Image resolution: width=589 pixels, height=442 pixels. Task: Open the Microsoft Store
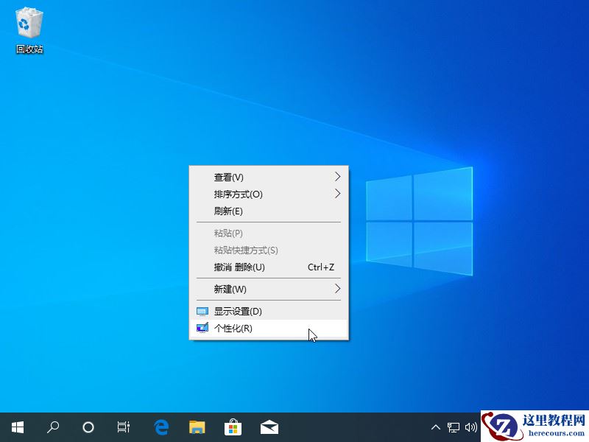click(x=233, y=427)
